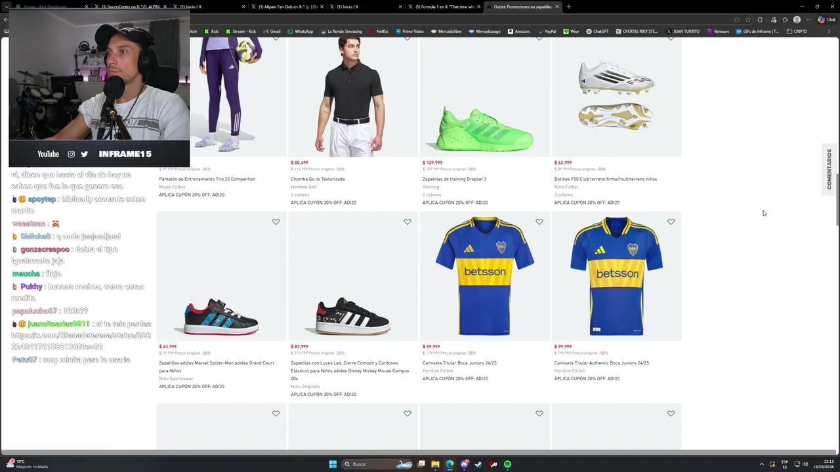840x472 pixels.
Task: Open Spotify from the taskbar
Action: [507, 464]
